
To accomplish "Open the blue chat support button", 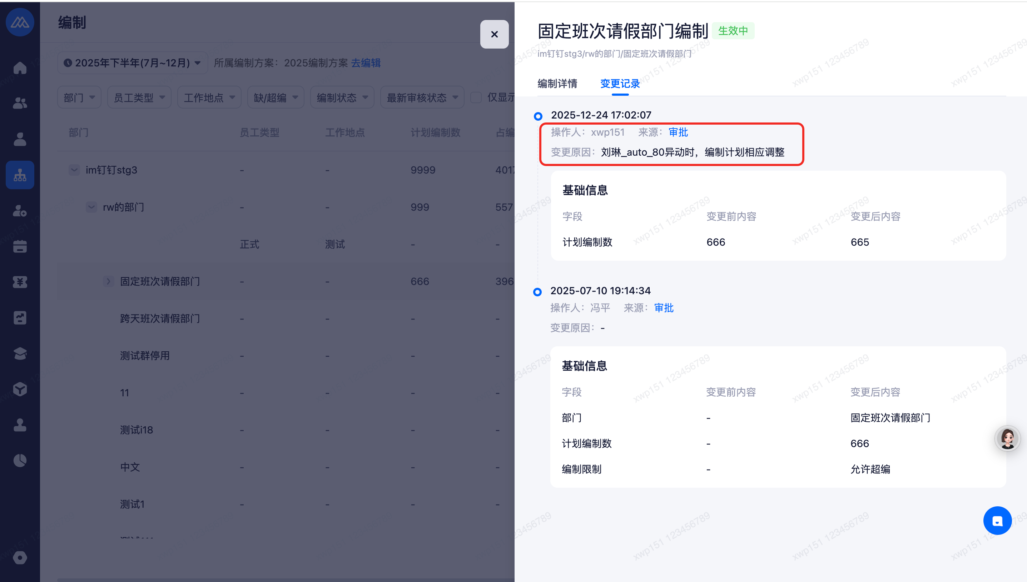I will (997, 521).
